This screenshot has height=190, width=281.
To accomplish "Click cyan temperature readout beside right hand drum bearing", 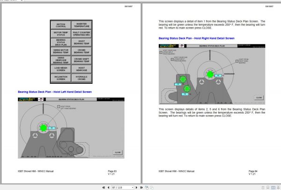I will pyautogui.click(x=218, y=76).
